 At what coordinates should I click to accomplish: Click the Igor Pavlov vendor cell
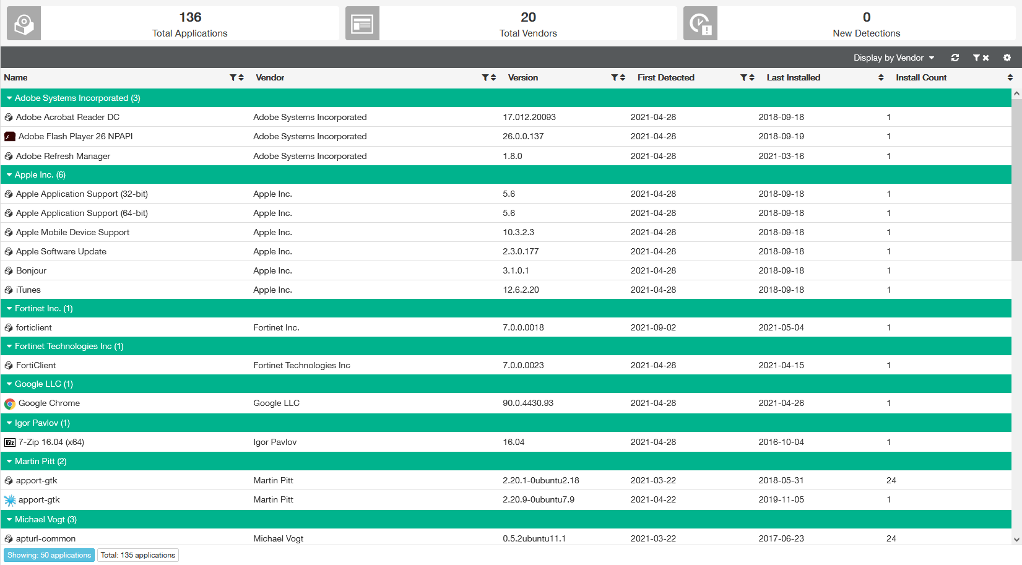(x=275, y=442)
